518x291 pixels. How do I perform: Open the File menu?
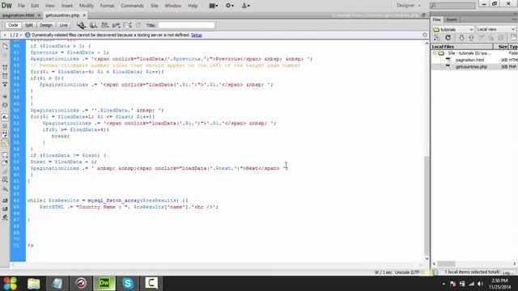tap(21, 6)
